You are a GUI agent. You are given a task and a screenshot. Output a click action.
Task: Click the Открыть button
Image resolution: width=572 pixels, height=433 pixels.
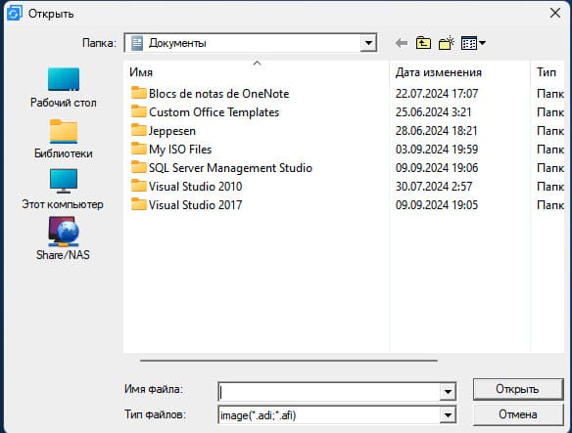(x=518, y=389)
